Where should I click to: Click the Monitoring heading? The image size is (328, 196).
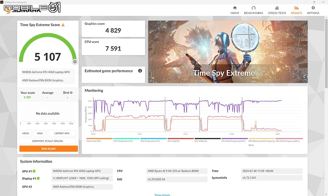tap(94, 90)
